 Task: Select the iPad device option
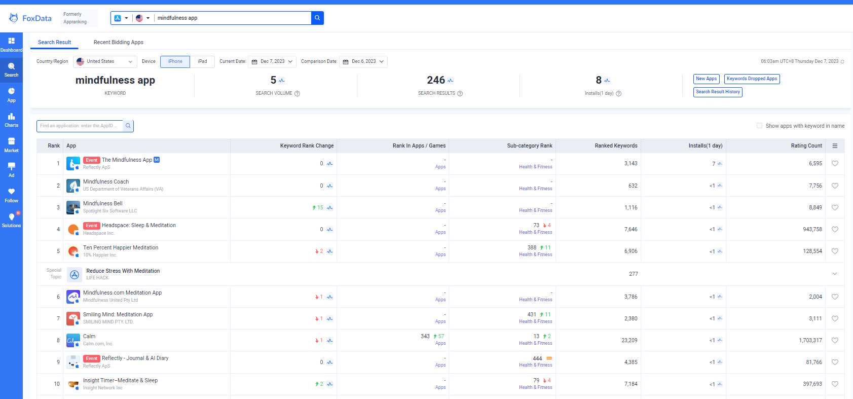[x=202, y=61]
